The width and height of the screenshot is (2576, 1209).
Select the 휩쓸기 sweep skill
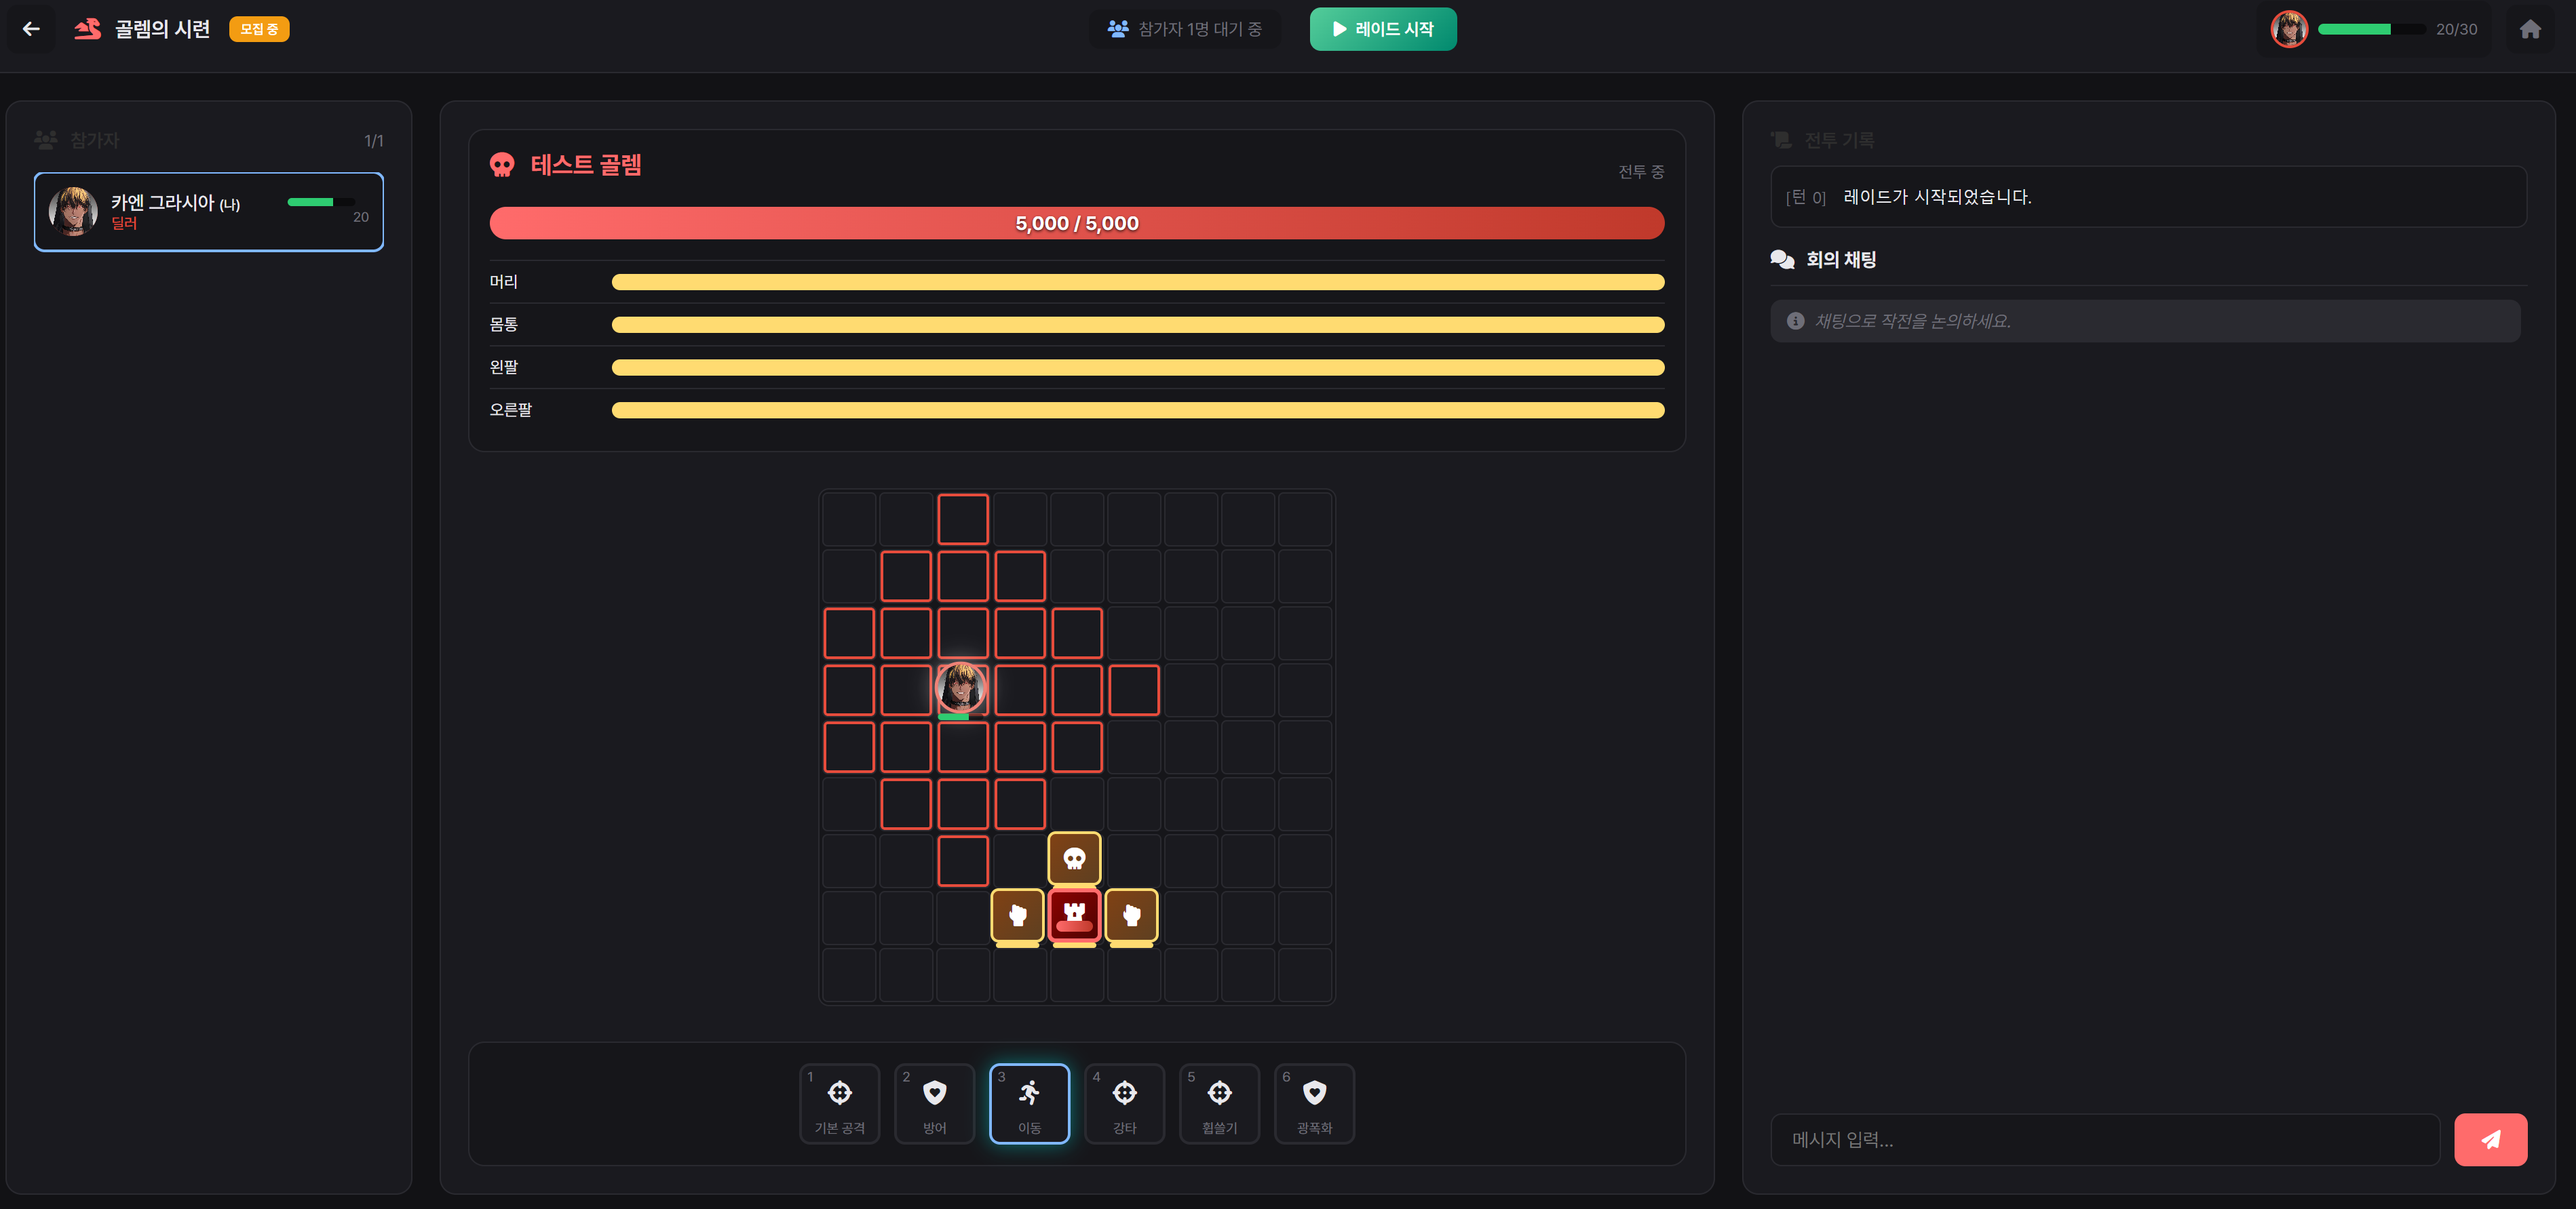[1219, 1103]
